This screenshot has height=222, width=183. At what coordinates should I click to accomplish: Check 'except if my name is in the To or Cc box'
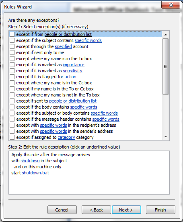click(x=12, y=89)
